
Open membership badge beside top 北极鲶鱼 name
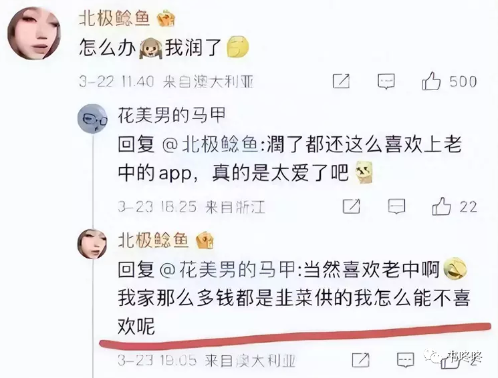pyautogui.click(x=166, y=18)
